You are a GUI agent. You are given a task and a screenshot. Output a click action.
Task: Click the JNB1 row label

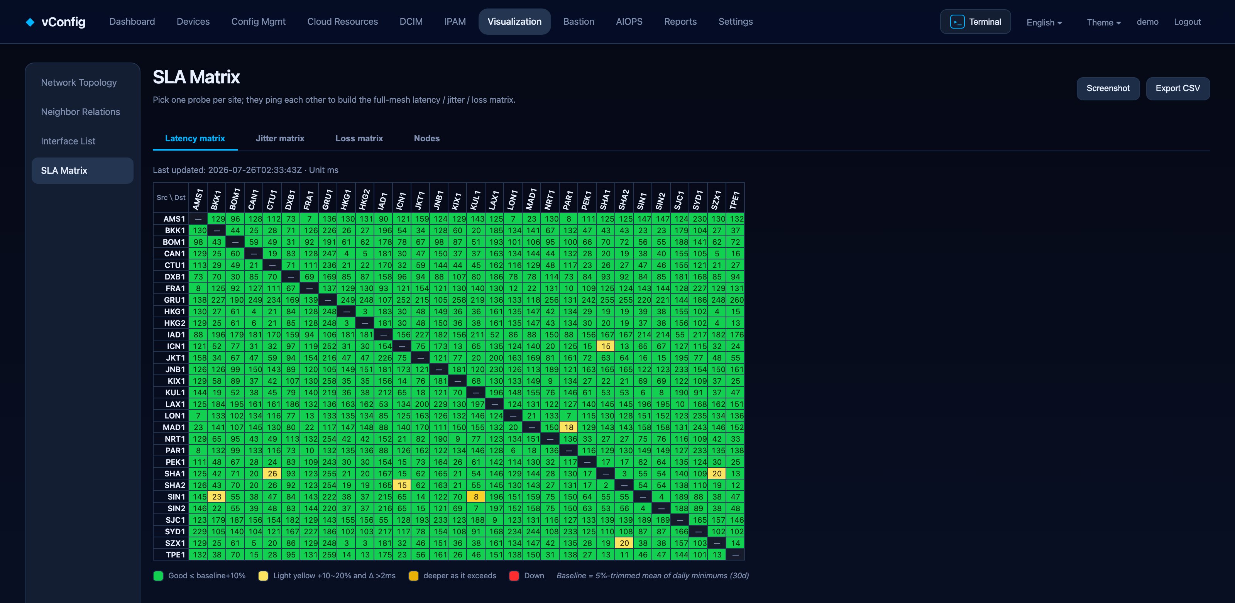(x=171, y=369)
